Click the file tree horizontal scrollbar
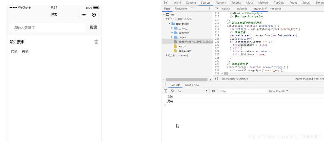This screenshot has height=142, width=324. point(186,80)
